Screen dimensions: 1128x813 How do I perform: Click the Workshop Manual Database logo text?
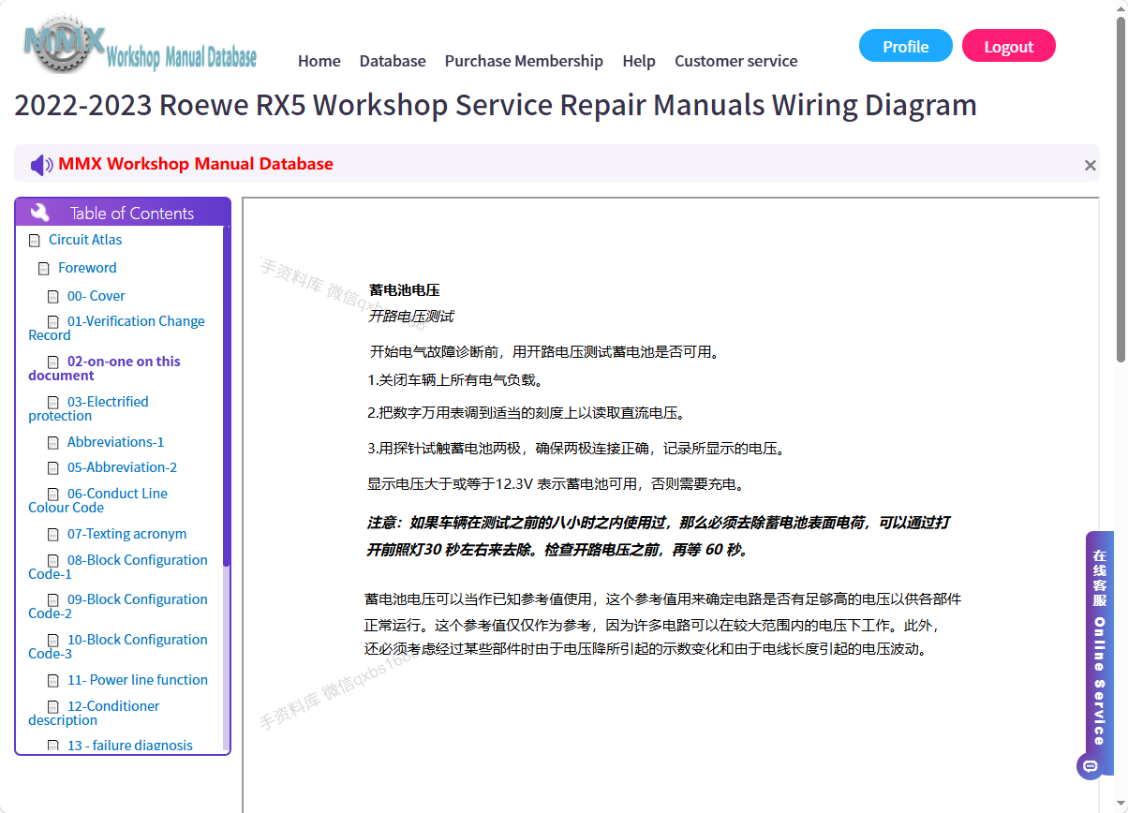tap(182, 57)
